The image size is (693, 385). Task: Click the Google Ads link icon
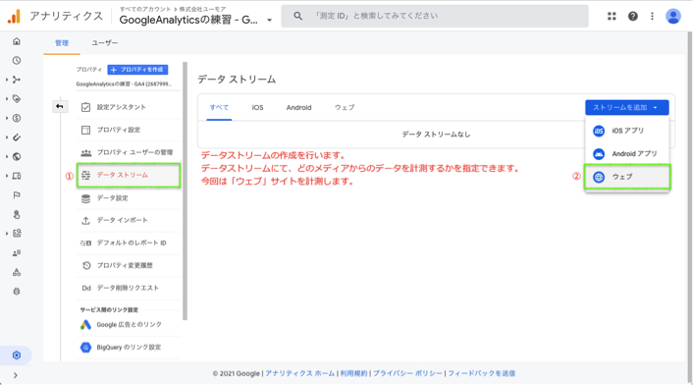(x=85, y=325)
